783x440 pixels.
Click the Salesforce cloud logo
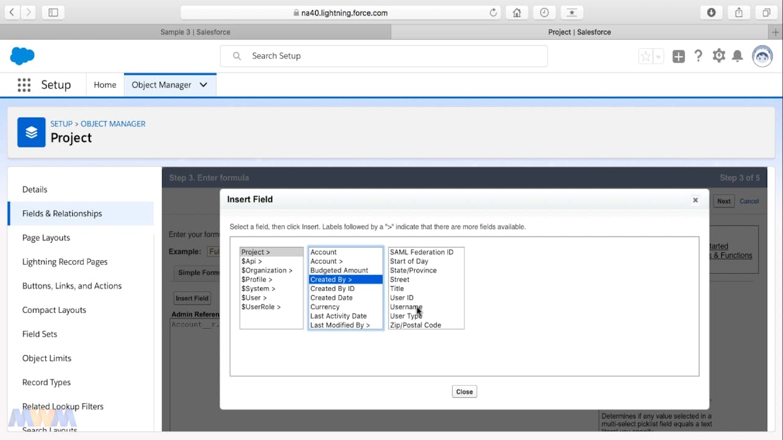[23, 56]
